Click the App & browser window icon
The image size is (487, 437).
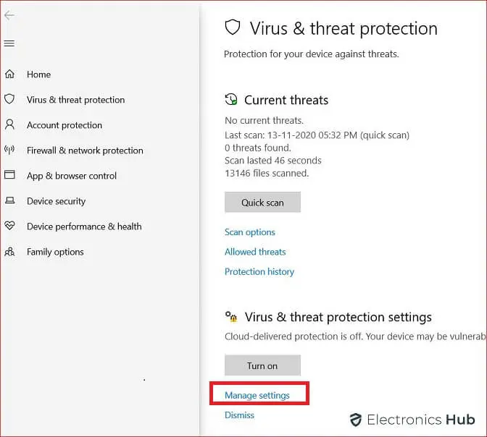(9, 174)
